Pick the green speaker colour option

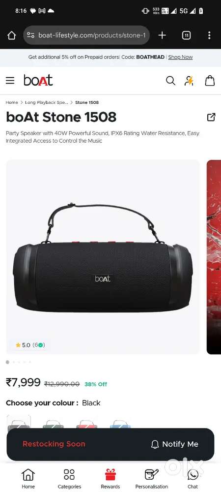click(53, 424)
